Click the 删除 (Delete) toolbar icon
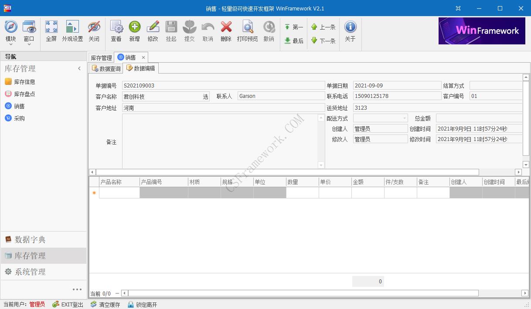The height and width of the screenshot is (309, 531). click(226, 31)
